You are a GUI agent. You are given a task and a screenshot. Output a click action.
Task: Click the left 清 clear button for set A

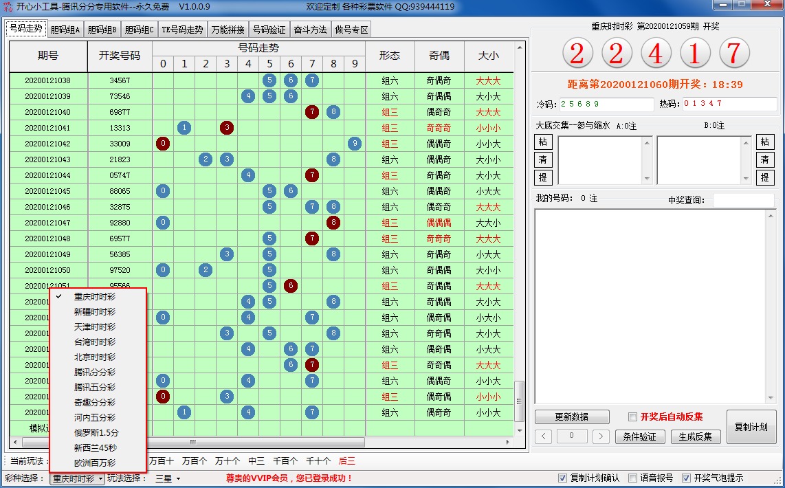click(x=542, y=159)
